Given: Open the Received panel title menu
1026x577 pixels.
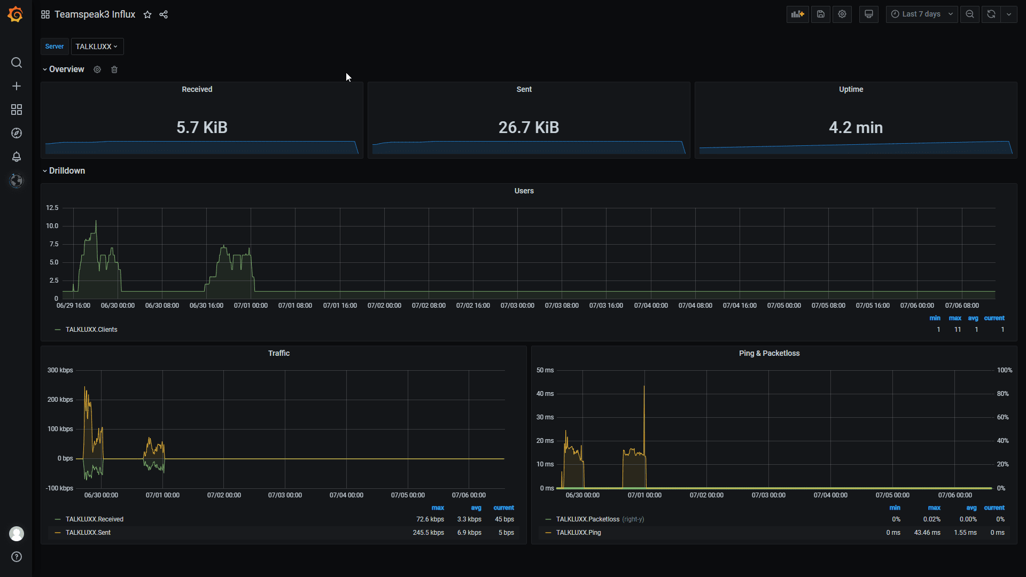Looking at the screenshot, I should (197, 89).
